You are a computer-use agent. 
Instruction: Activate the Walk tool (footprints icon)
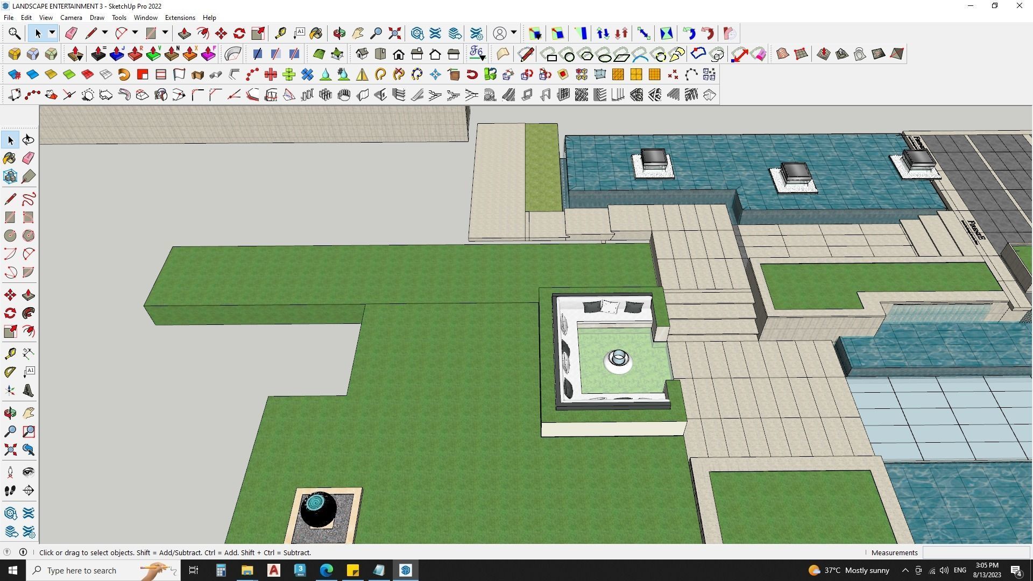(10, 491)
